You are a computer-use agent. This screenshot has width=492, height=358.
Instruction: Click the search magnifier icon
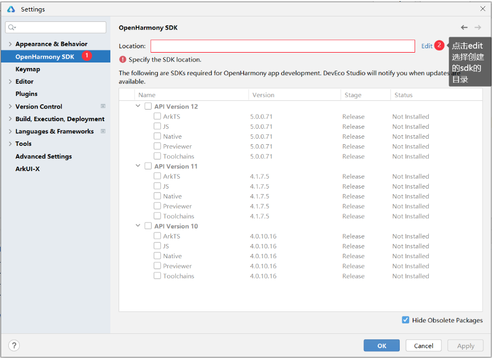(x=12, y=27)
